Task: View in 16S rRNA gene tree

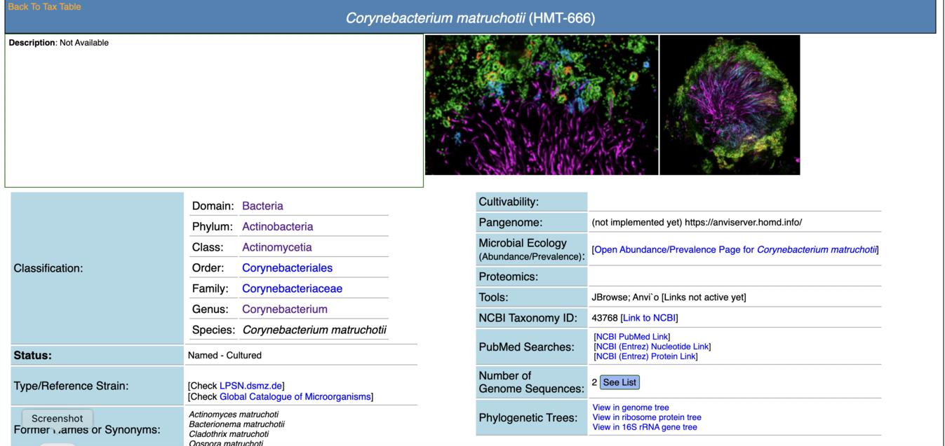Action: point(644,427)
